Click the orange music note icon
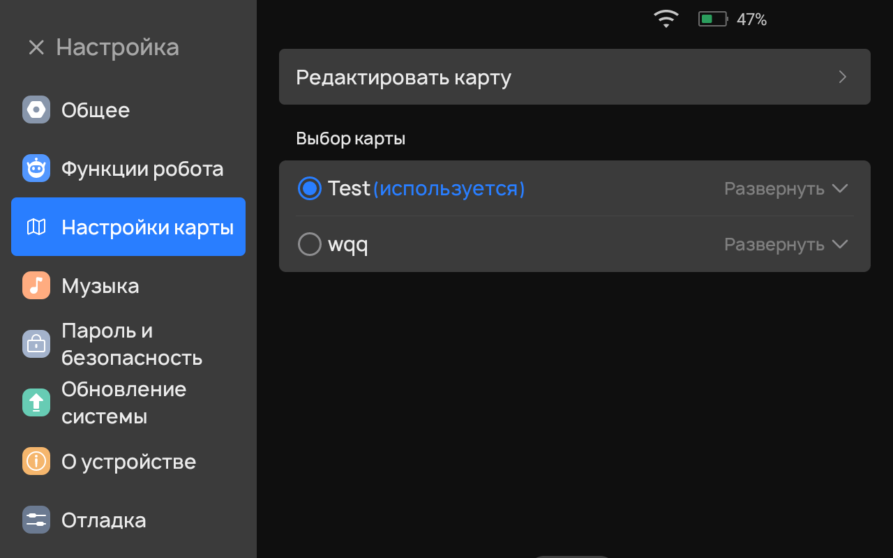The image size is (893, 558). click(x=36, y=285)
